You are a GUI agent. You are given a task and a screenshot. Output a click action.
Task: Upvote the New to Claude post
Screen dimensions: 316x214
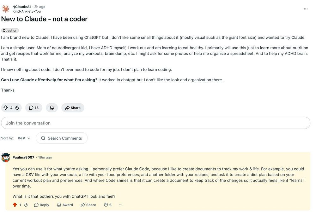point(6,108)
